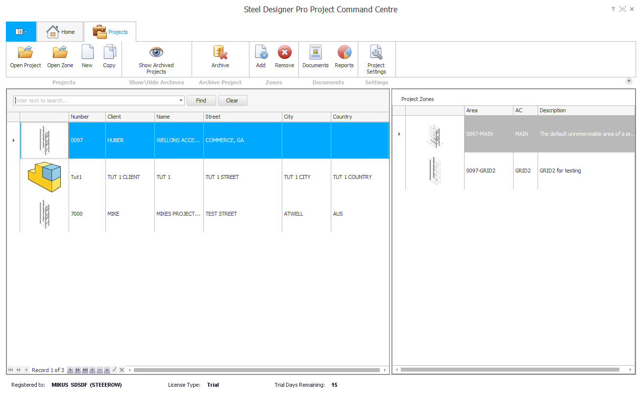Toggle Show Archived Projects

pyautogui.click(x=156, y=52)
